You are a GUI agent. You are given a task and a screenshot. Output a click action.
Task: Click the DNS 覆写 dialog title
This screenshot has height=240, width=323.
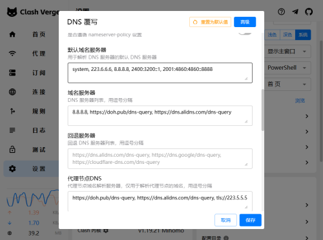coord(82,22)
